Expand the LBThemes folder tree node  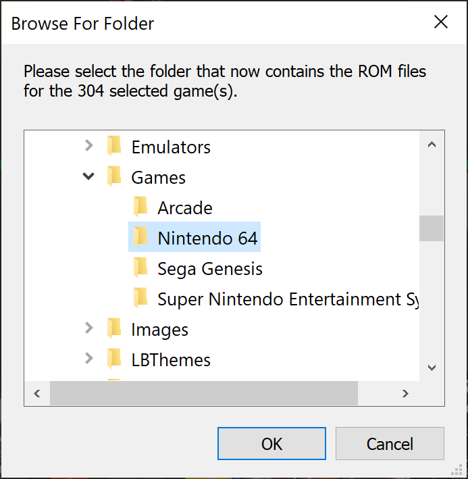[89, 359]
